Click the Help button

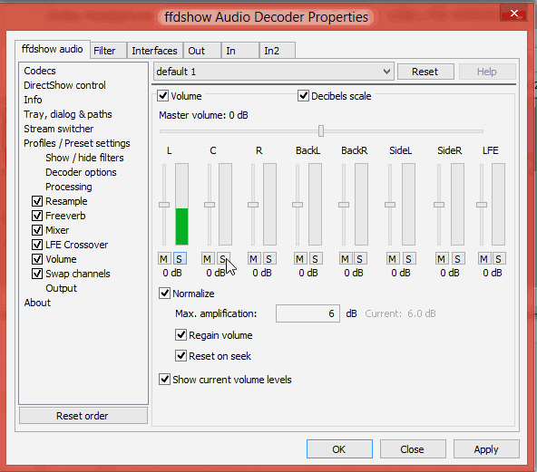point(487,72)
